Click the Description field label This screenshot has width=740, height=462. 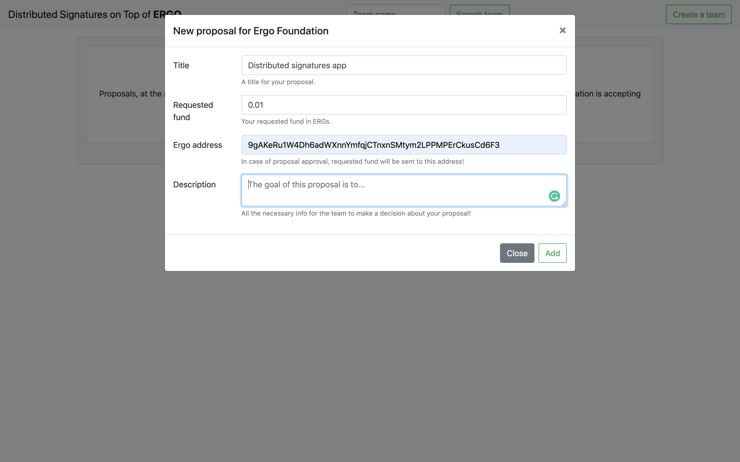tap(194, 185)
